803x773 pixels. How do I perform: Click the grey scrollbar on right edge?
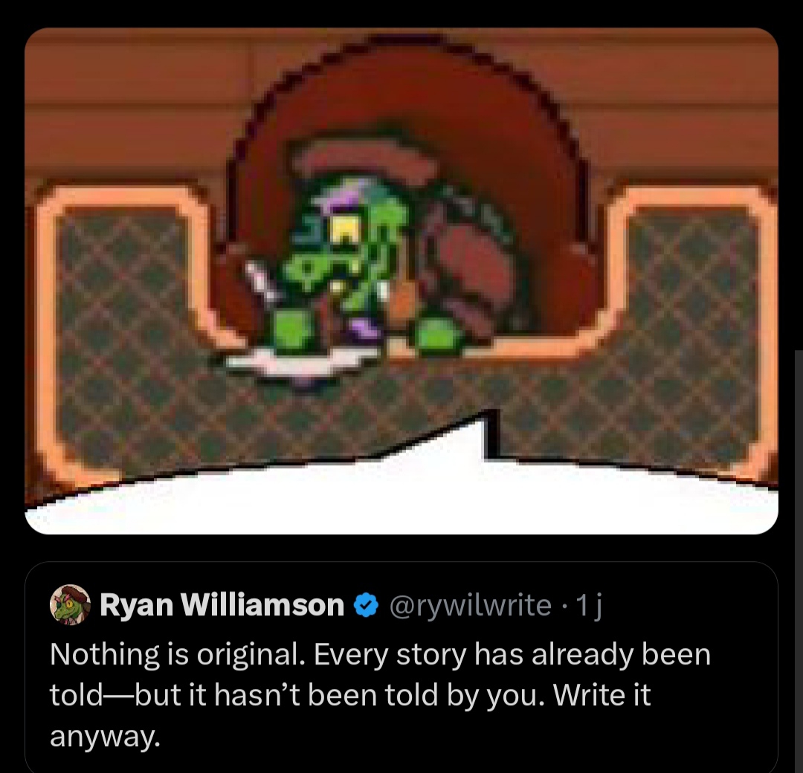coord(799,560)
